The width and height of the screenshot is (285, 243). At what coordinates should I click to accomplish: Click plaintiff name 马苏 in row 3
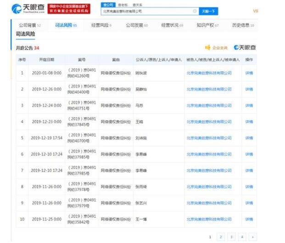(139, 106)
